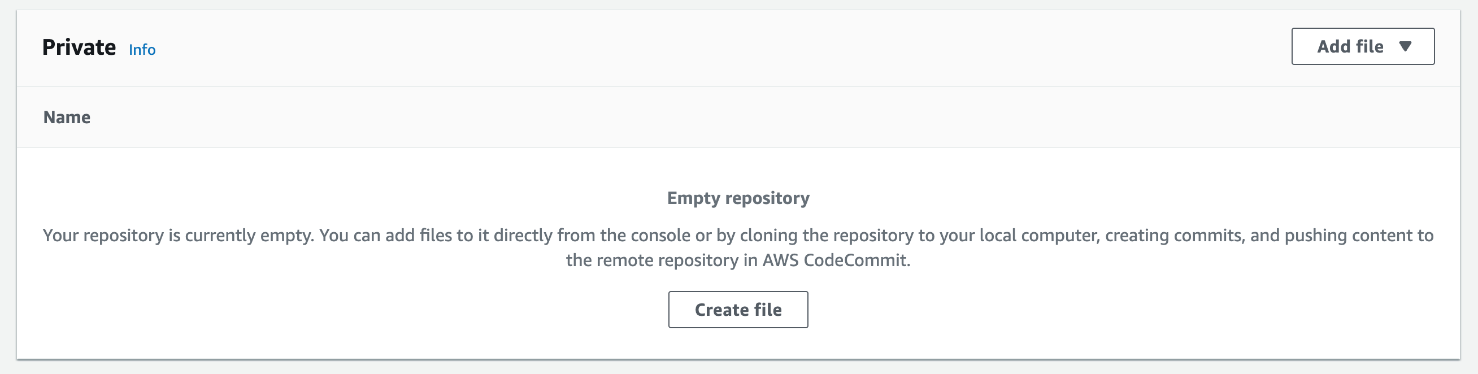Open the Info link next to Private
The image size is (1478, 374).
point(142,50)
